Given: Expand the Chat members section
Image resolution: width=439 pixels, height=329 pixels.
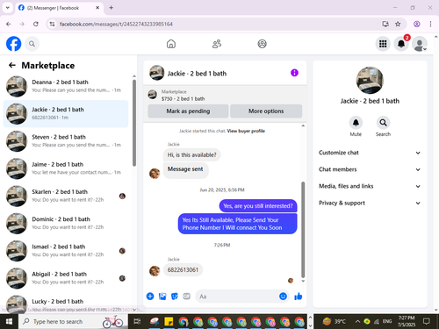Looking at the screenshot, I should tap(370, 169).
